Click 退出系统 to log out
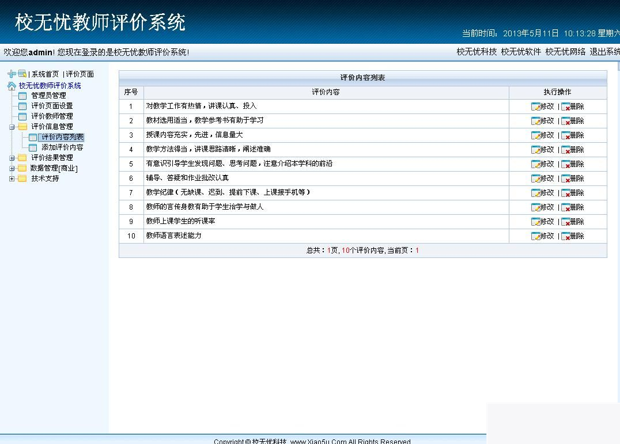 tap(605, 51)
